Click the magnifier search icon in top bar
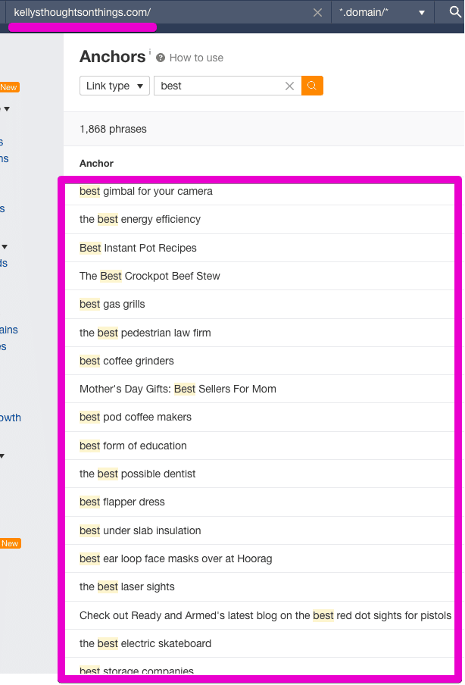 [454, 12]
